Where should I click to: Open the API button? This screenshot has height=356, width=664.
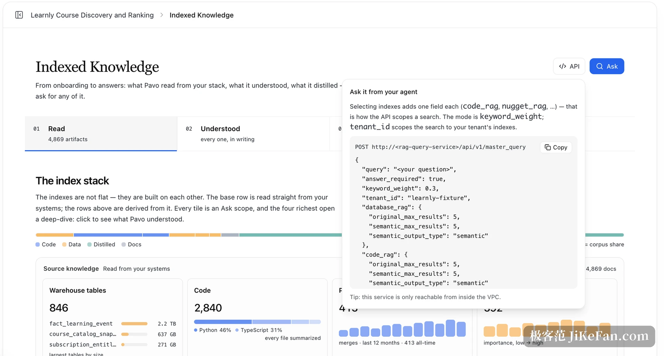[569, 66]
